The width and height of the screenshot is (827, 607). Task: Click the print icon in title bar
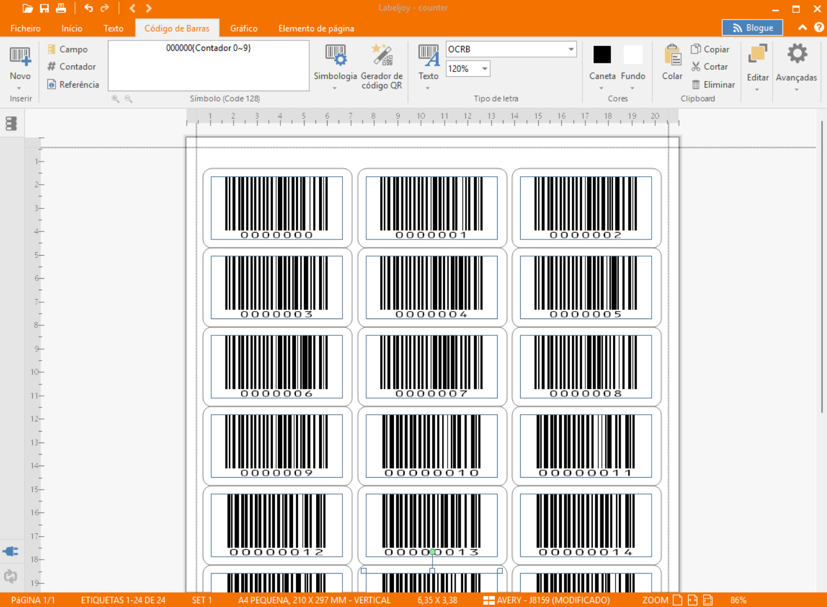[61, 8]
